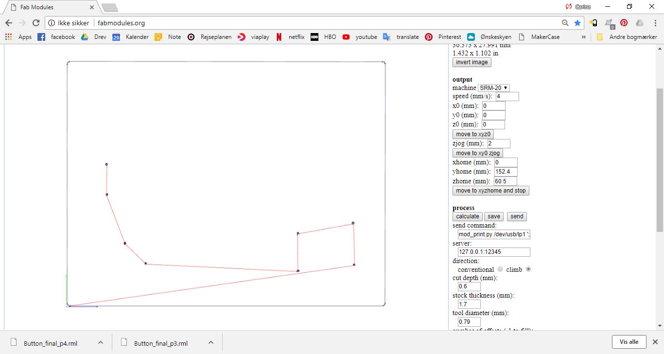
Task: Open the Pinterest bookmark
Action: point(443,37)
